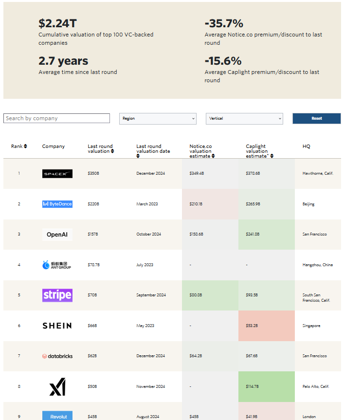Focus the Search by company field
Viewport: 344px width, 420px height.
(56, 118)
